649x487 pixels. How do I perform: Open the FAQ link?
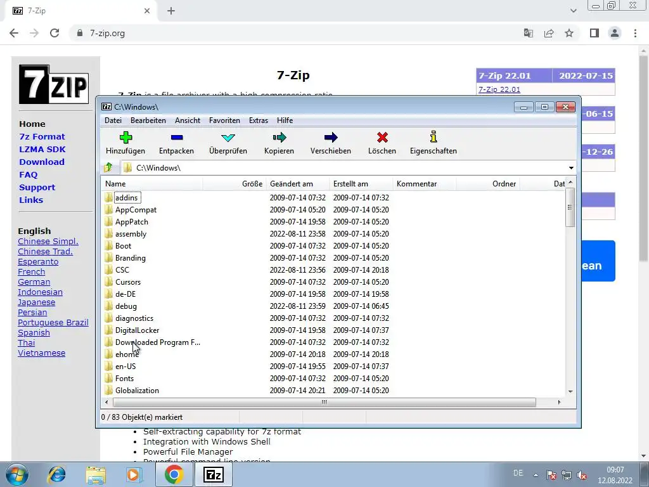tap(28, 175)
